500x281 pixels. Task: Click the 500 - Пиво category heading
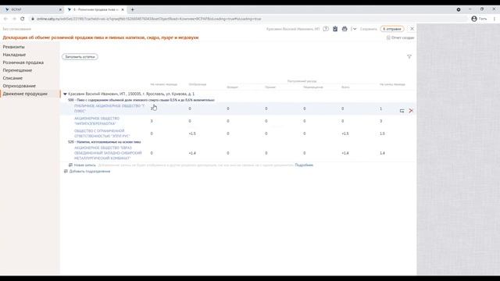[141, 100]
